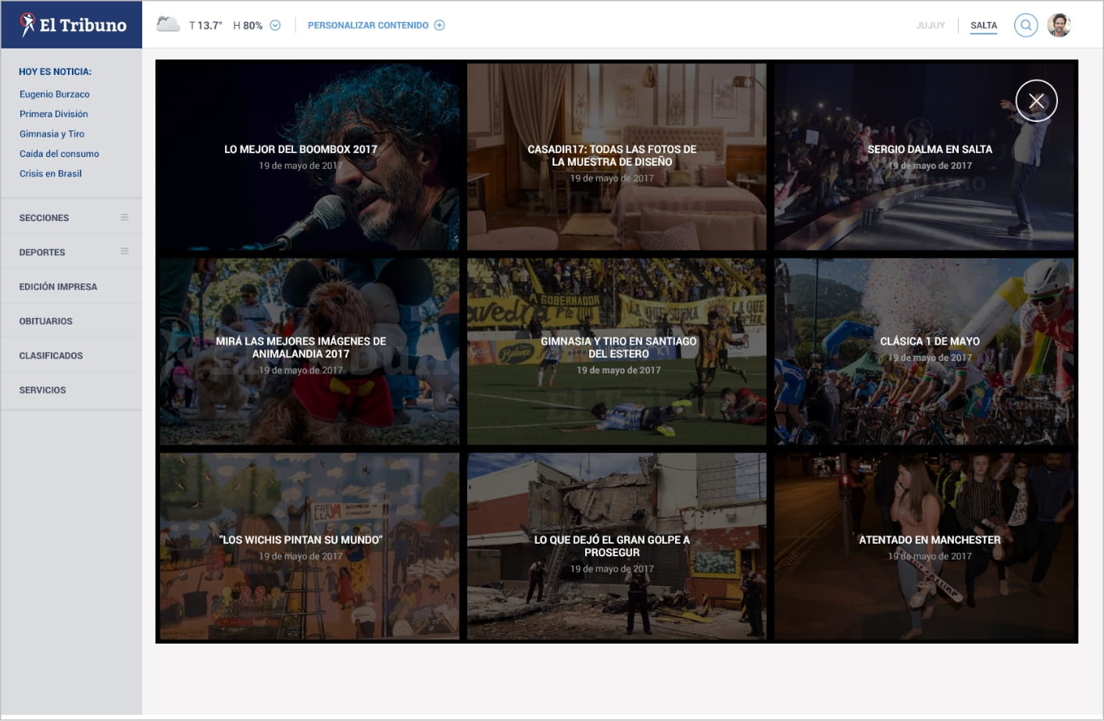Viewport: 1104px width, 721px height.
Task: Open the Eugenio Burzaco news link
Action: (55, 95)
